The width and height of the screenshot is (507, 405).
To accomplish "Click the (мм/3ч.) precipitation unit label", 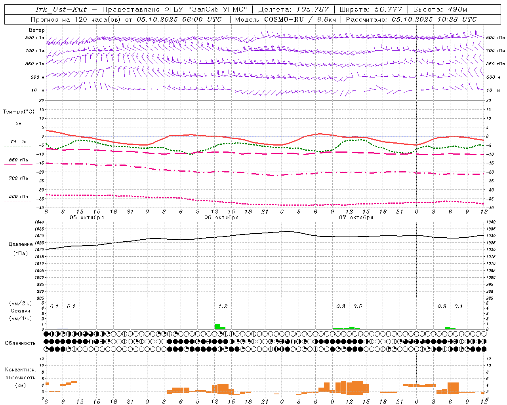I will pyautogui.click(x=21, y=303).
